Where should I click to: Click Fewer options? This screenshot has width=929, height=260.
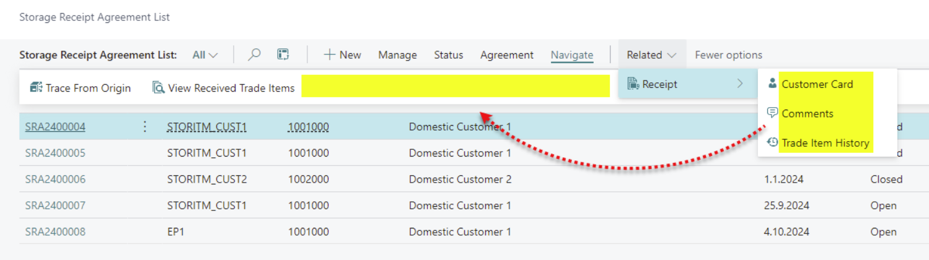point(728,54)
